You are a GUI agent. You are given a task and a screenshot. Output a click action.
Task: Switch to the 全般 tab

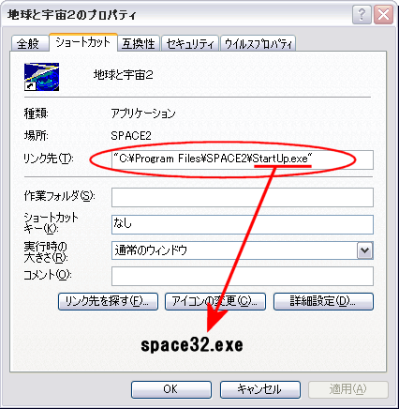tap(28, 43)
